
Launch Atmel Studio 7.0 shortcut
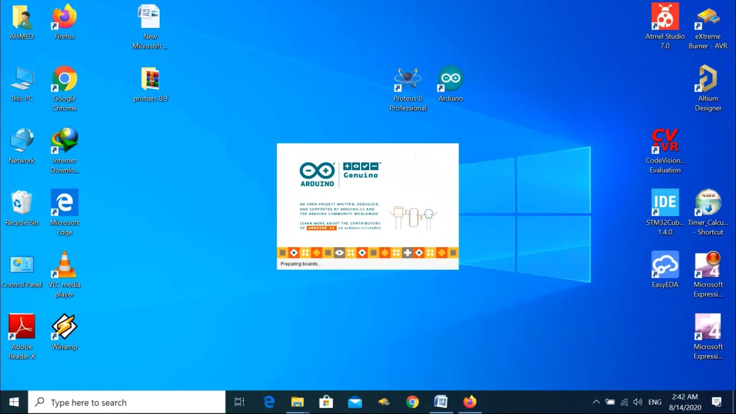665,28
